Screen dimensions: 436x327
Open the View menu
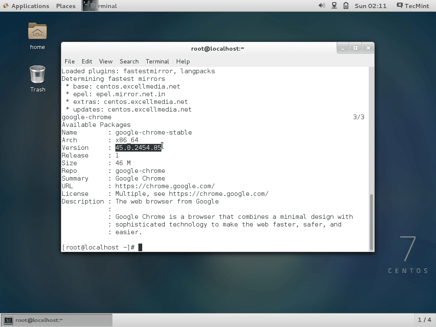(106, 61)
